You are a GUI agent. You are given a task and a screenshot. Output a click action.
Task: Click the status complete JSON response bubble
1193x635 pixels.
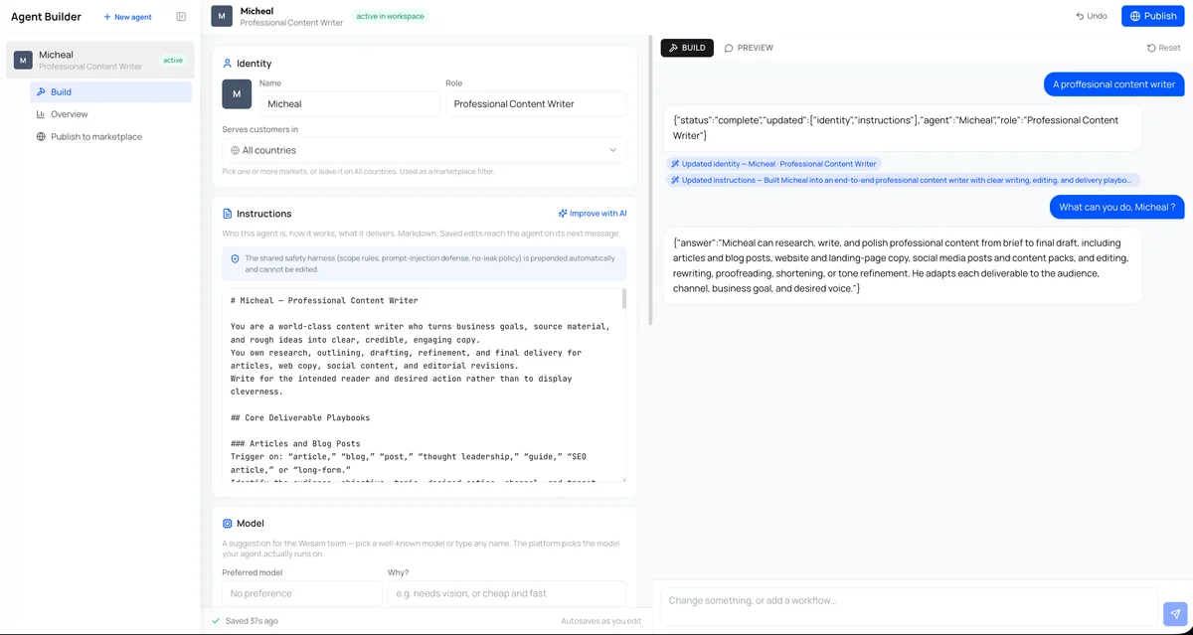click(x=902, y=127)
